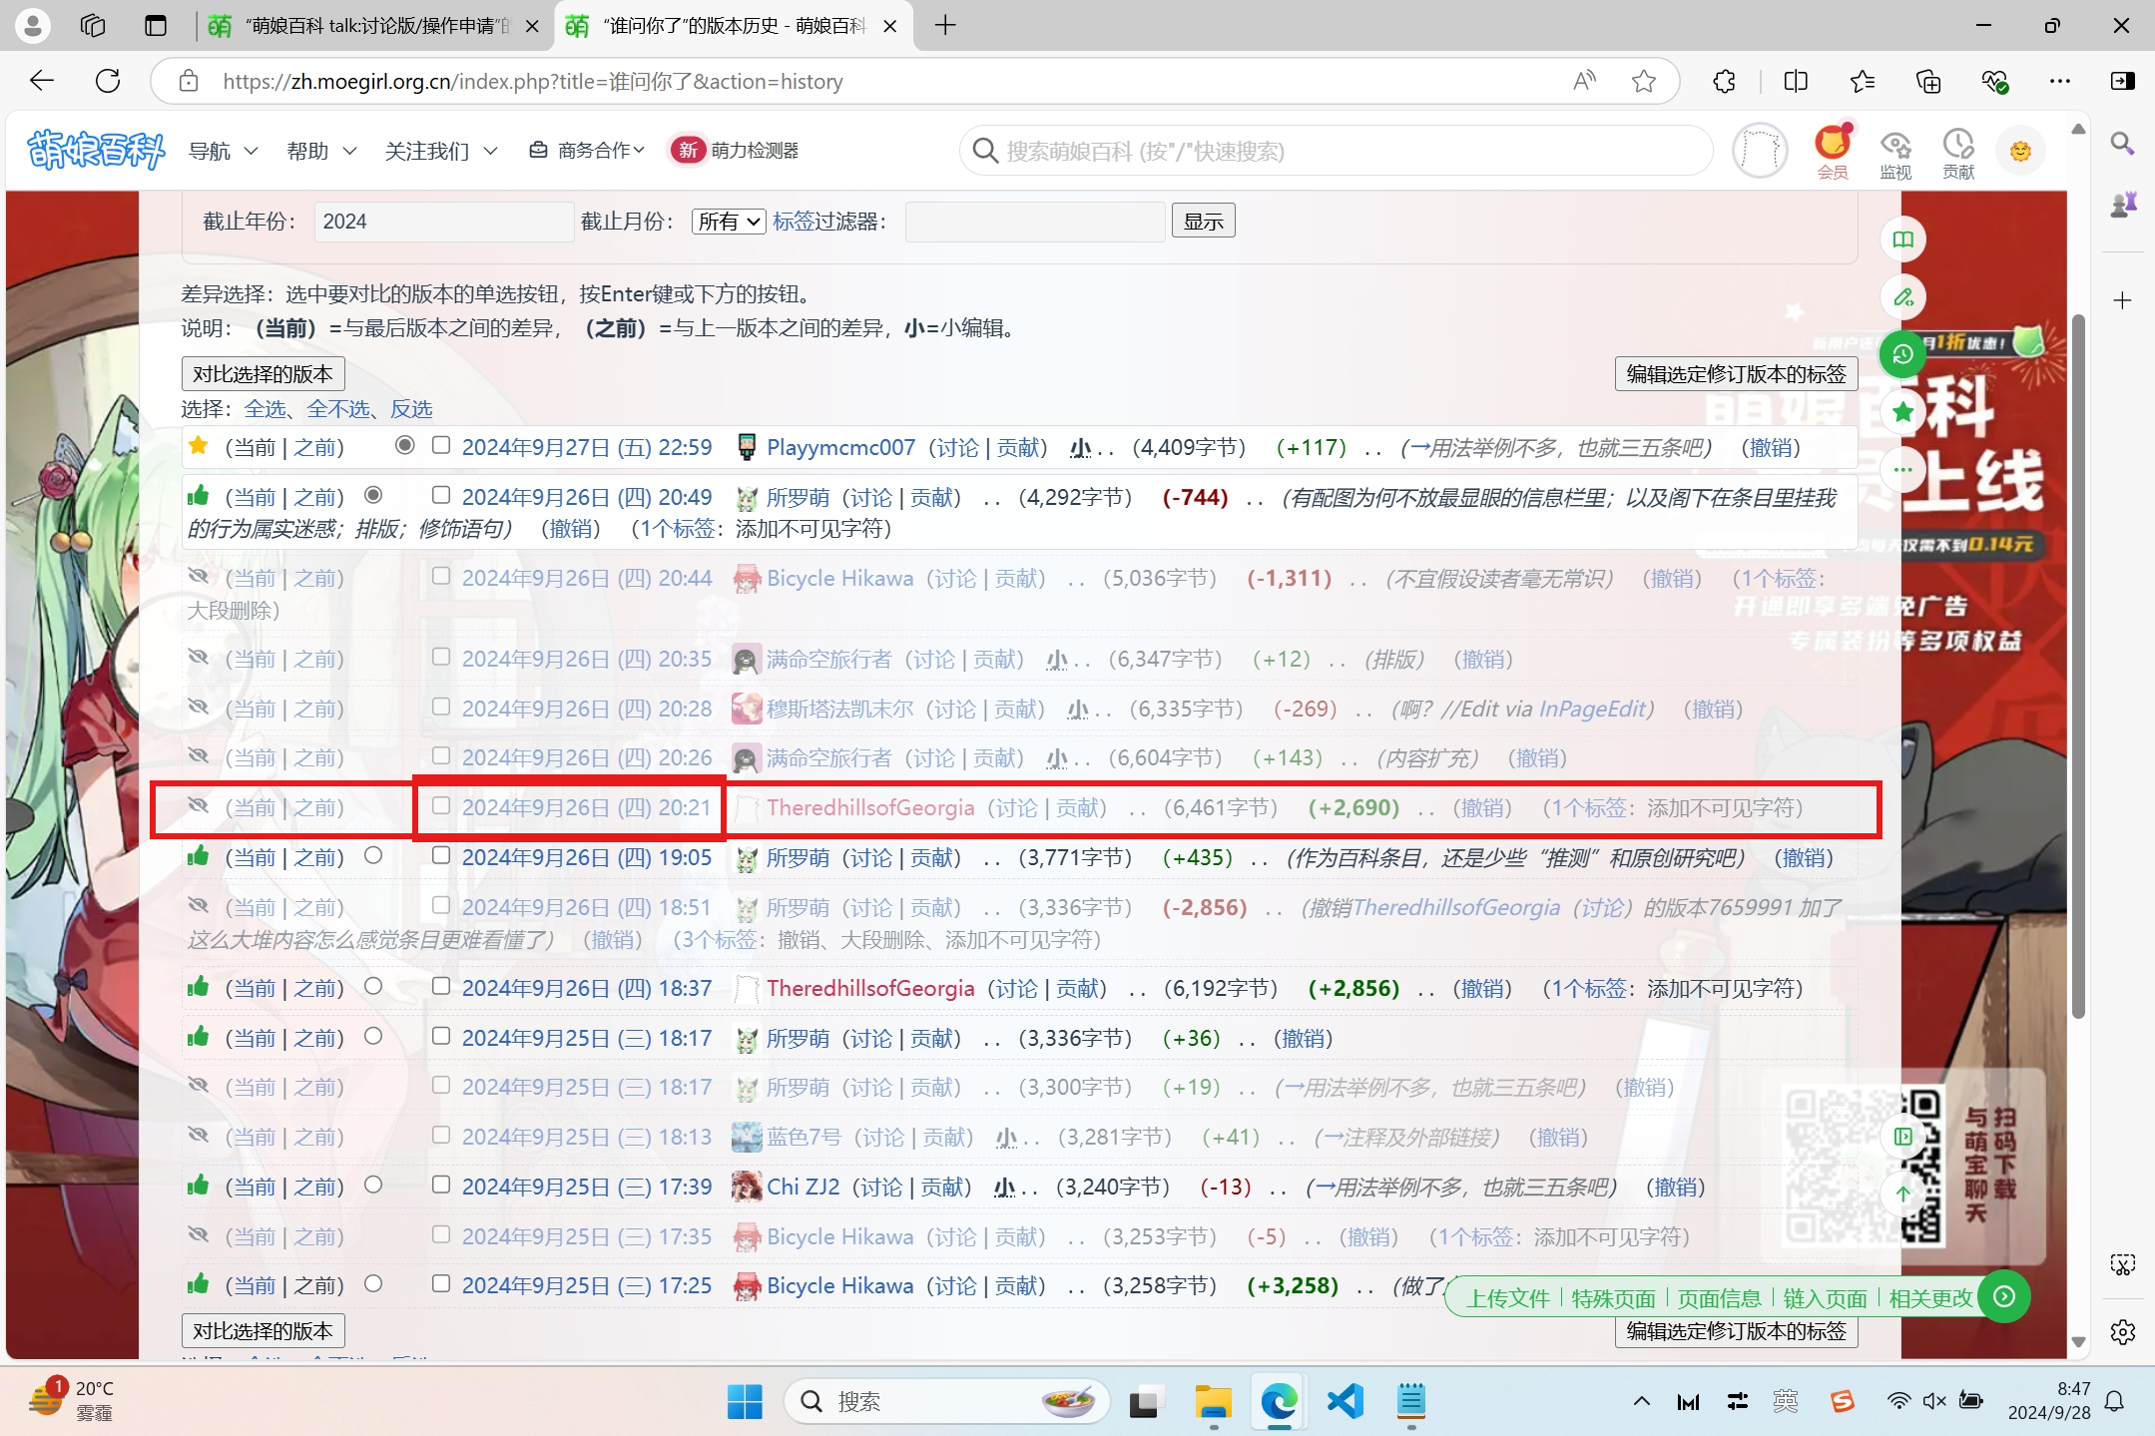Open the 截止月份 month dropdown
Image resolution: width=2155 pixels, height=1436 pixels.
pos(728,222)
